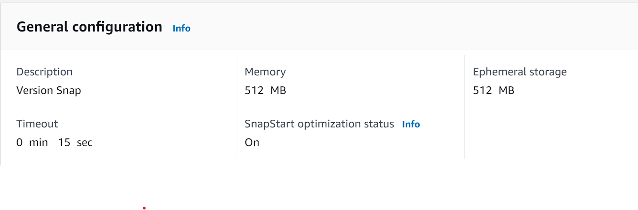The width and height of the screenshot is (638, 210).
Task: Select the General configuration heading
Action: [89, 27]
